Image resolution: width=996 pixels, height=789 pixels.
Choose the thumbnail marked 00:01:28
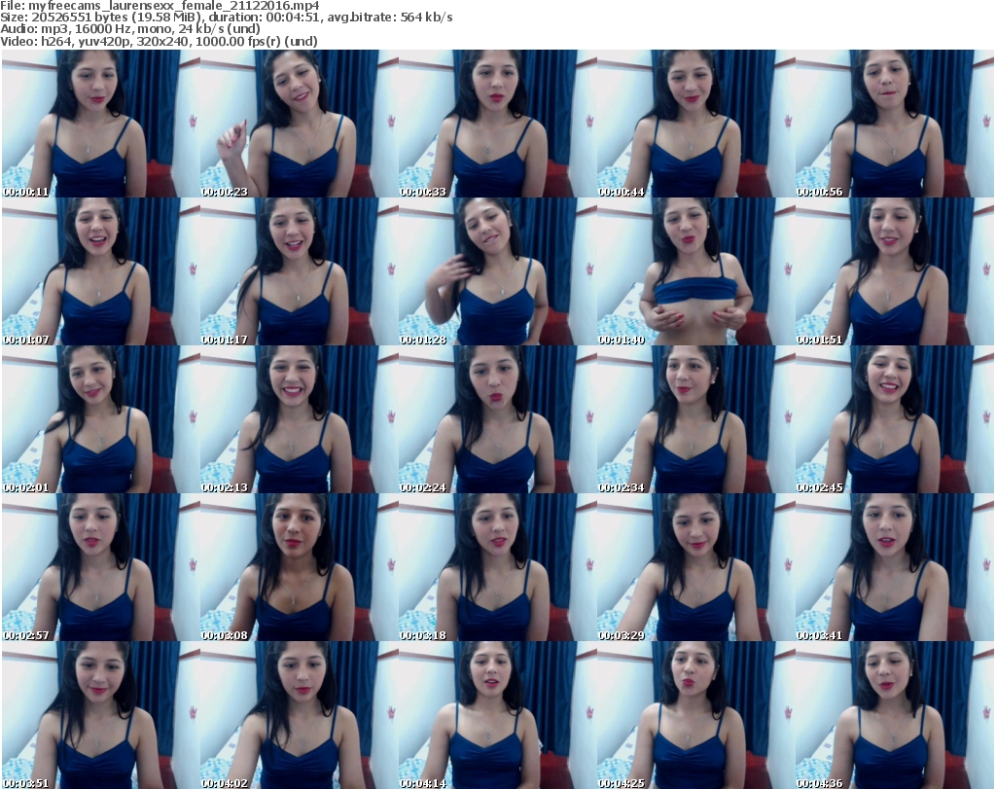pyautogui.click(x=497, y=271)
